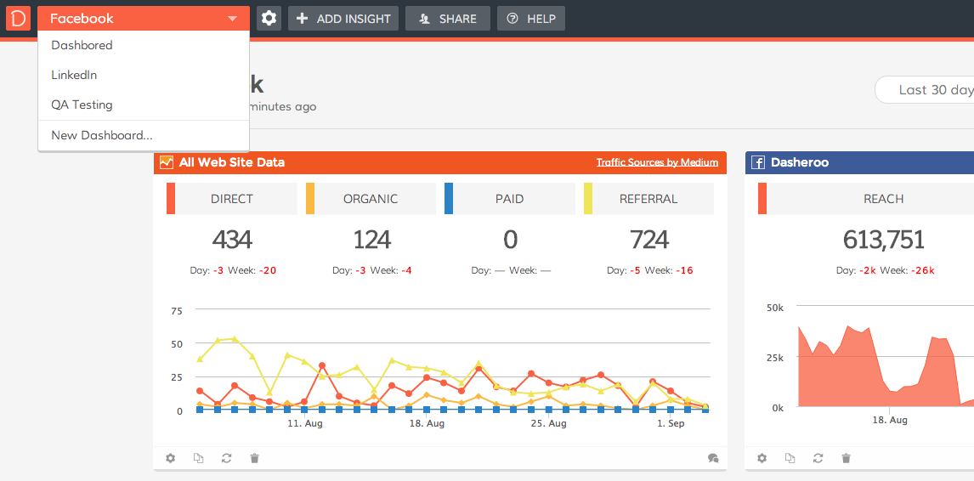Click the Share button
The height and width of the screenshot is (481, 974).
[448, 19]
